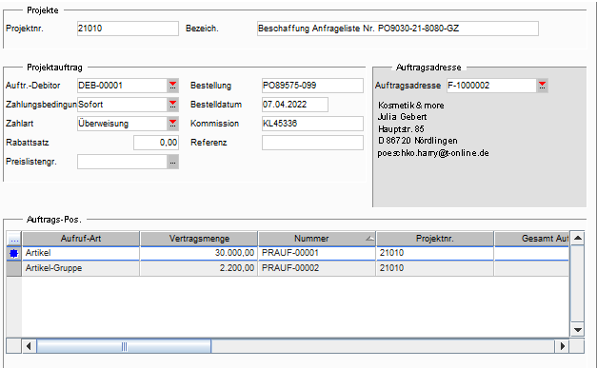Sort by the table's Projektnr. column header

coord(435,239)
